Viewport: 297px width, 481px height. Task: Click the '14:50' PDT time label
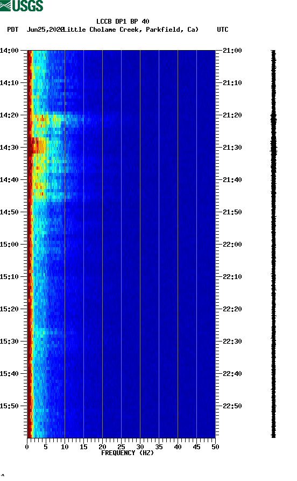pos(9,212)
